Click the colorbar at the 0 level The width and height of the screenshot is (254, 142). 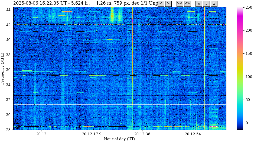(x=240, y=123)
